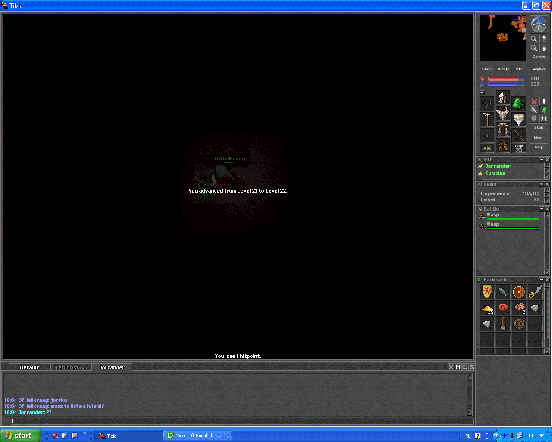Enable stand while fighting mode
552x442 pixels.
[544, 101]
